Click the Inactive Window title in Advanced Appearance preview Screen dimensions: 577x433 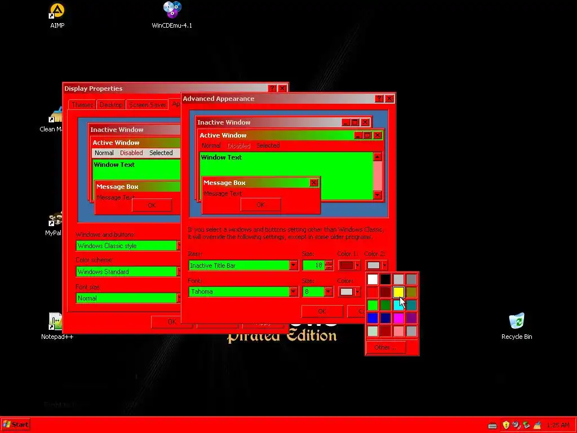coord(224,122)
